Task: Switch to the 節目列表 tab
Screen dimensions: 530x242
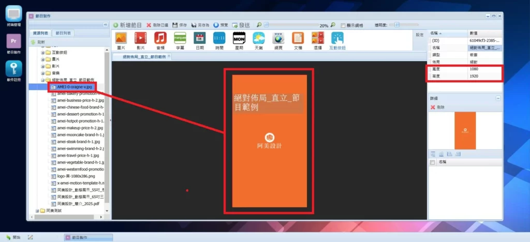Action: [64, 33]
